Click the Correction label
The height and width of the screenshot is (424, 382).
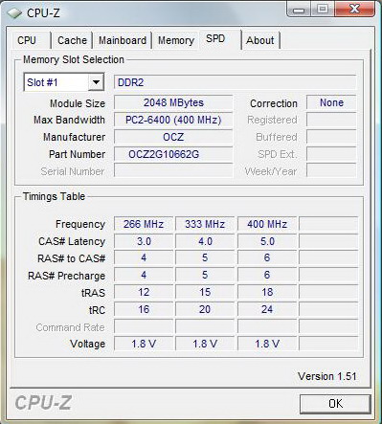point(274,103)
